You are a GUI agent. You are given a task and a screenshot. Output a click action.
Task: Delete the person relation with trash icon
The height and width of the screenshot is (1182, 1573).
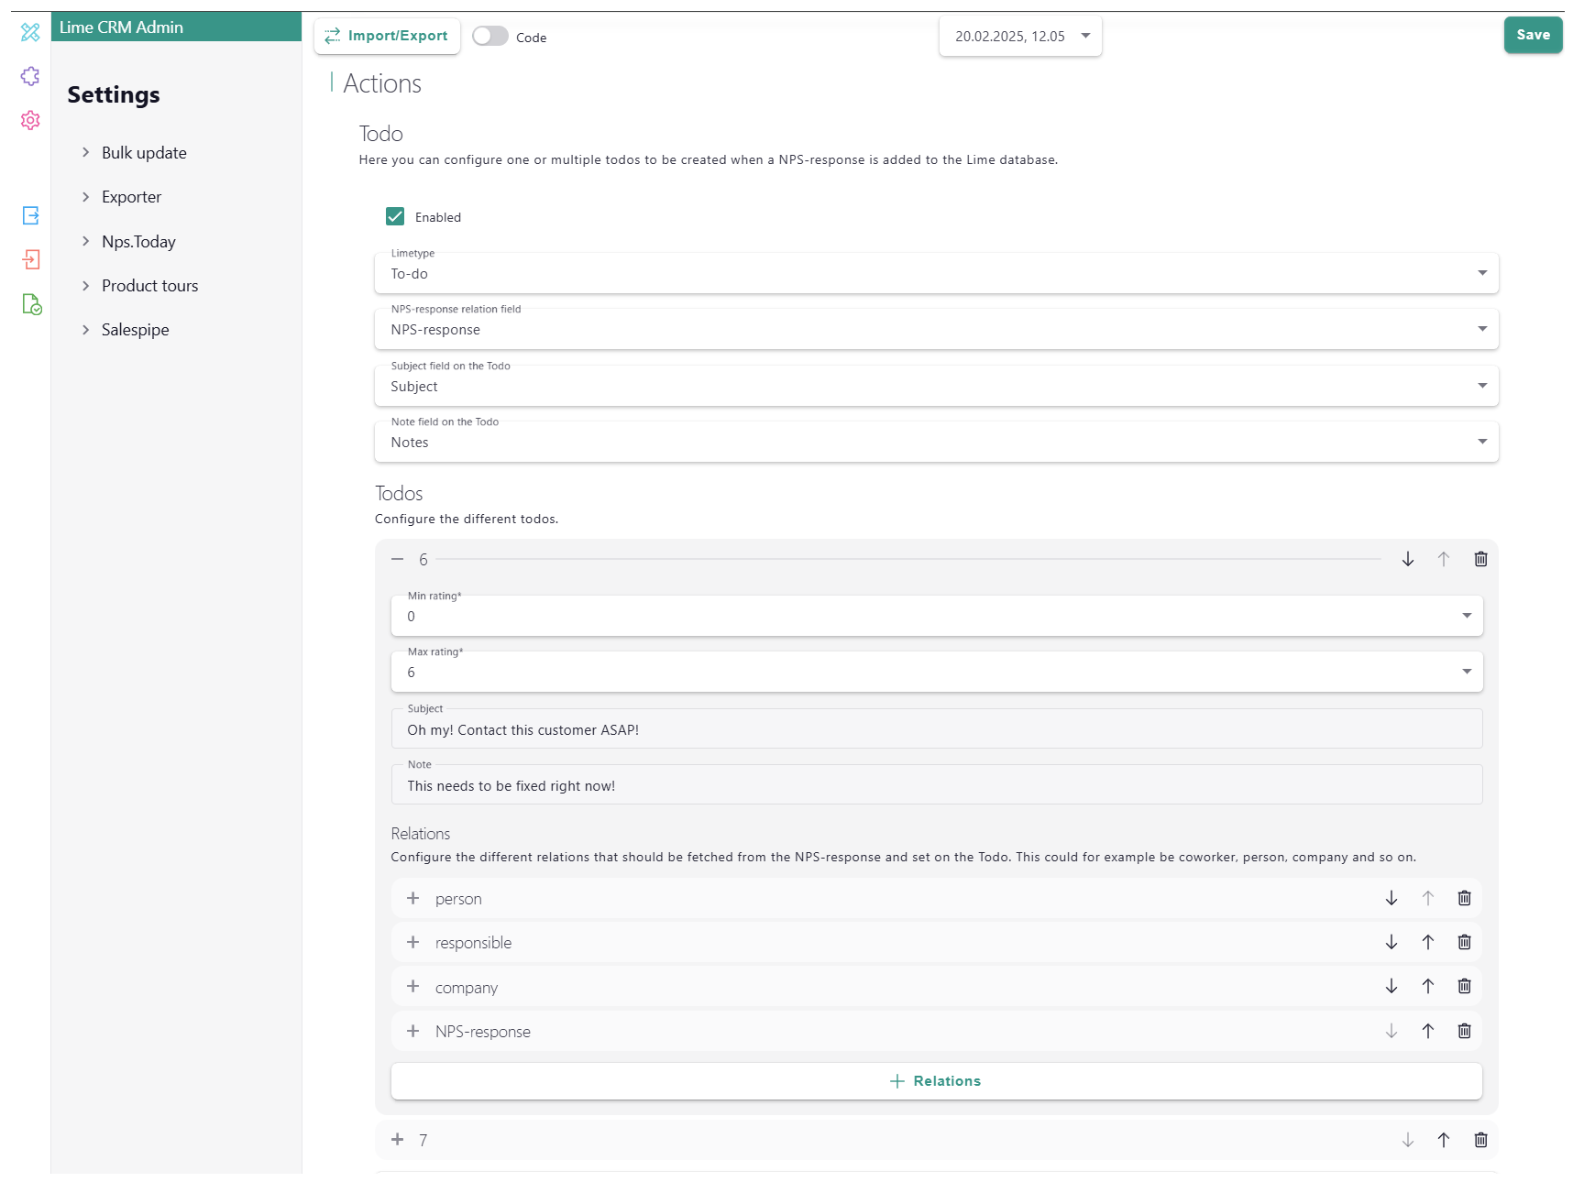1464,898
